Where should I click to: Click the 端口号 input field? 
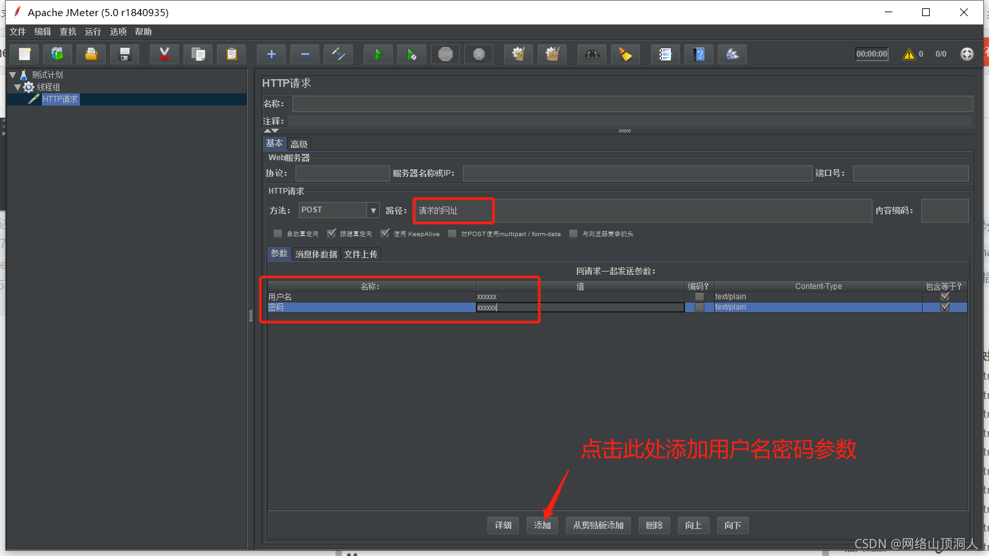coord(910,173)
